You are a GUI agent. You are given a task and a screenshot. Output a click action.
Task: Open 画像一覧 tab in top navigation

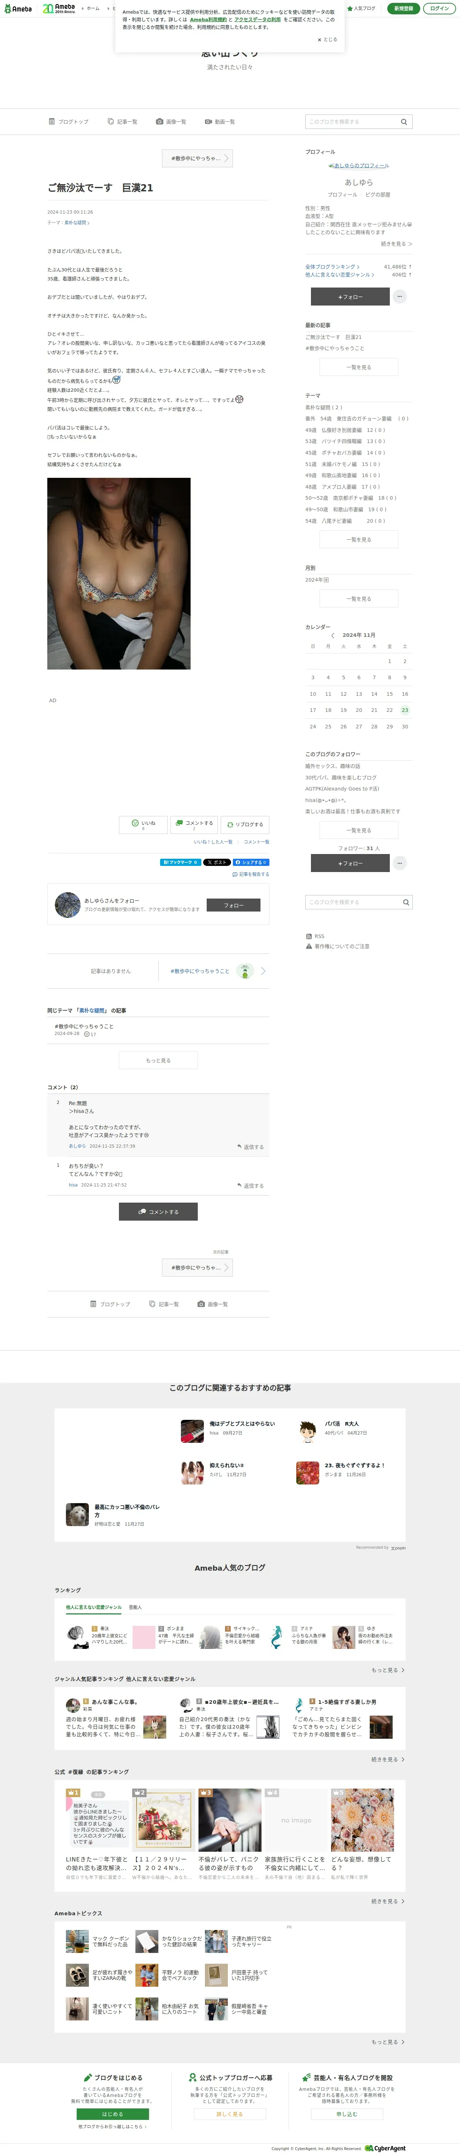[171, 122]
